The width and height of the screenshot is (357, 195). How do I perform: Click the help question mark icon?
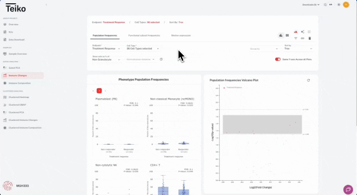[x=161, y=59]
